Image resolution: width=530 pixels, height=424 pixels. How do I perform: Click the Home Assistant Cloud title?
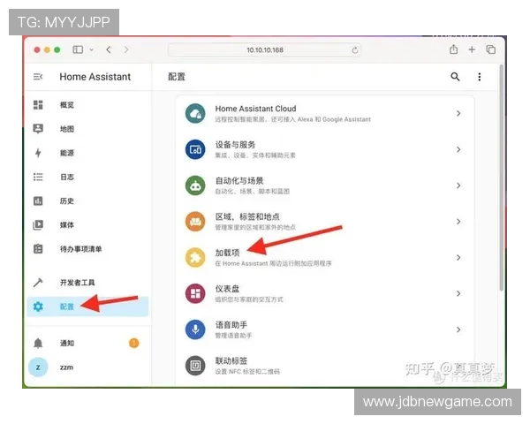255,109
